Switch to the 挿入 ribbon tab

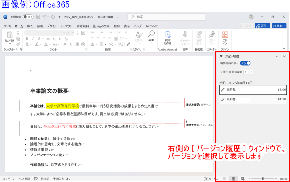point(30,26)
